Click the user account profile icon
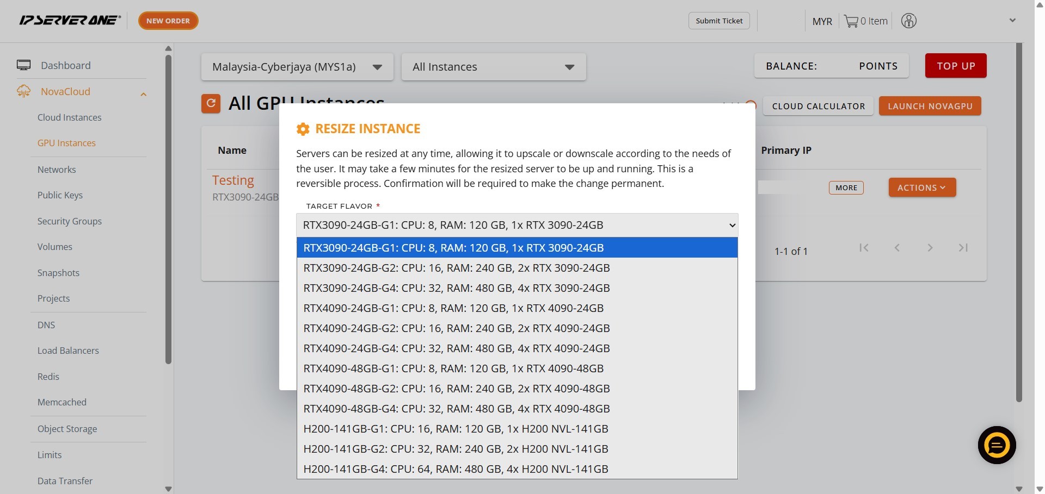 point(908,21)
